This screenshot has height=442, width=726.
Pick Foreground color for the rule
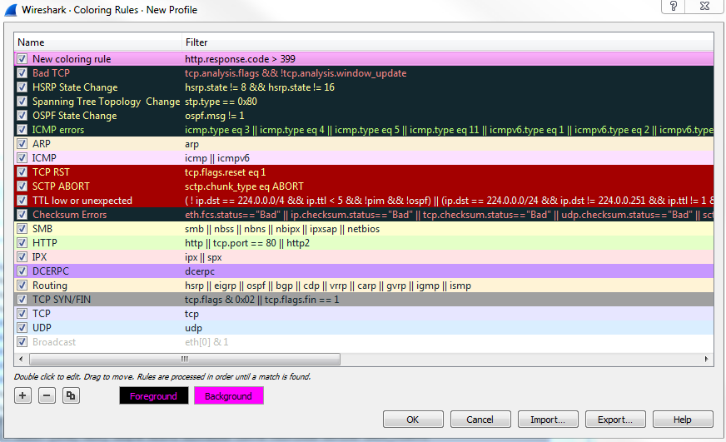click(154, 395)
